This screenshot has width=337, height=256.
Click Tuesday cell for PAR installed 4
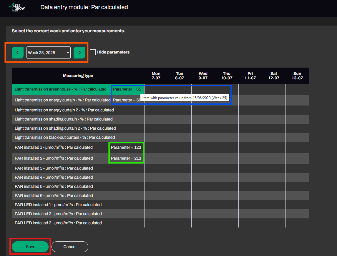tap(180, 177)
